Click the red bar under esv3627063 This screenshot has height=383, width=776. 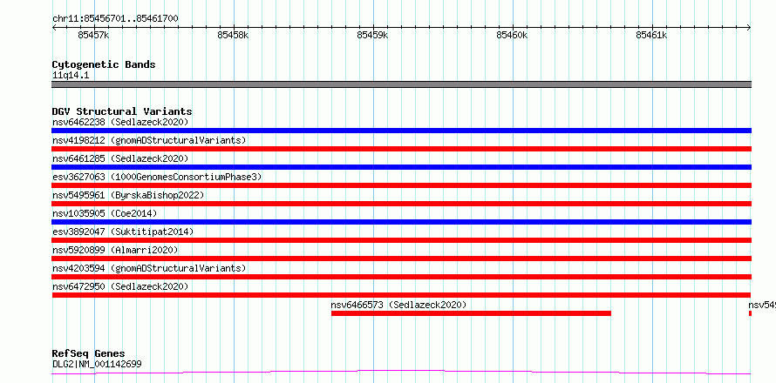click(401, 185)
